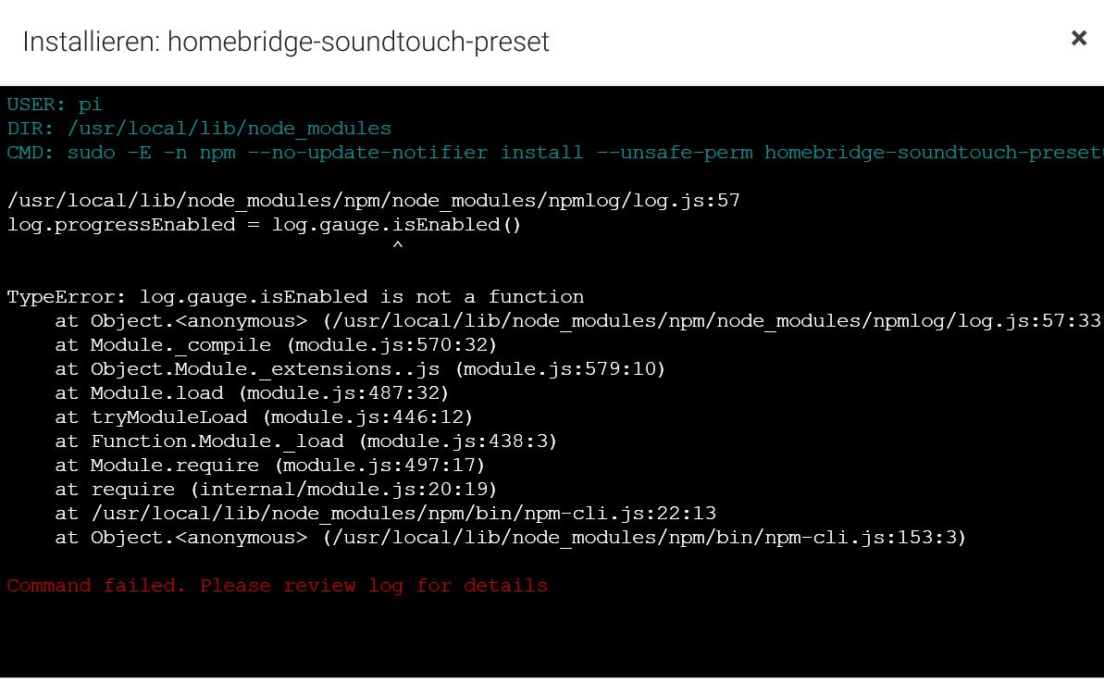The width and height of the screenshot is (1104, 696).
Task: Click the 'DIR: /usr/local/lib/node_modules' line
Action: [x=199, y=129]
